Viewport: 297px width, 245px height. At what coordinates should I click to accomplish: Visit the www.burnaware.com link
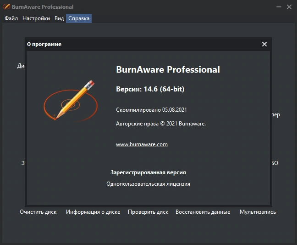click(142, 144)
